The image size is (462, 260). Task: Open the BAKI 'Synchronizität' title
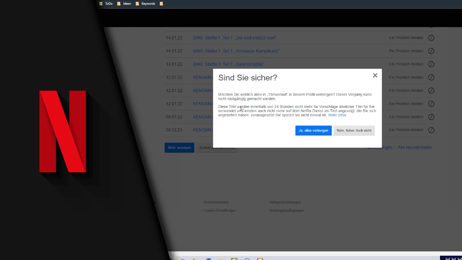coord(228,64)
